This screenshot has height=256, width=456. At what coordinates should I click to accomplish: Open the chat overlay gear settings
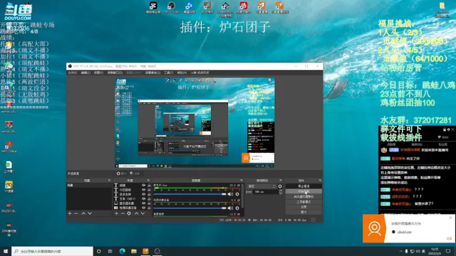(449, 130)
